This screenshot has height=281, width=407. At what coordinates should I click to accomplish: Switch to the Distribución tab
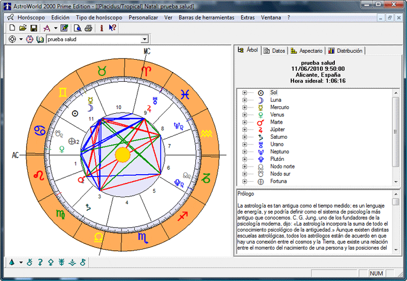pos(345,51)
